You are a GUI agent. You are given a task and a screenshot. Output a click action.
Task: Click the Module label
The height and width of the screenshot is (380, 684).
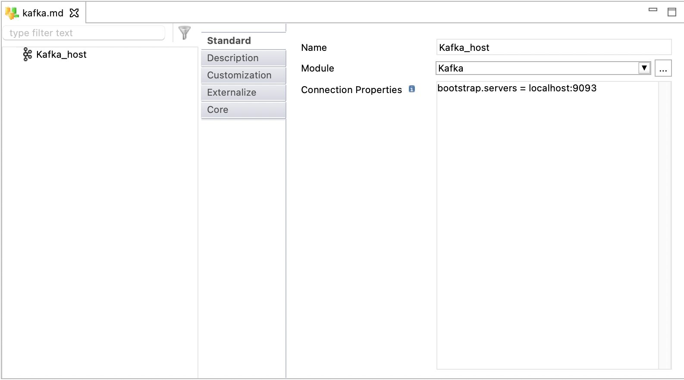pos(317,69)
